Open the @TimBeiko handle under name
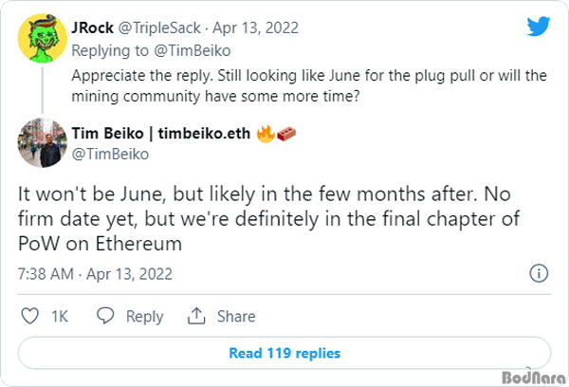Viewport: 569px width, 387px height. 110,155
